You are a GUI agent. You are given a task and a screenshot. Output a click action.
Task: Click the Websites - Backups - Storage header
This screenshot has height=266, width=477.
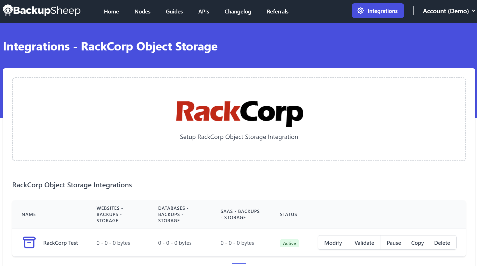(x=110, y=215)
